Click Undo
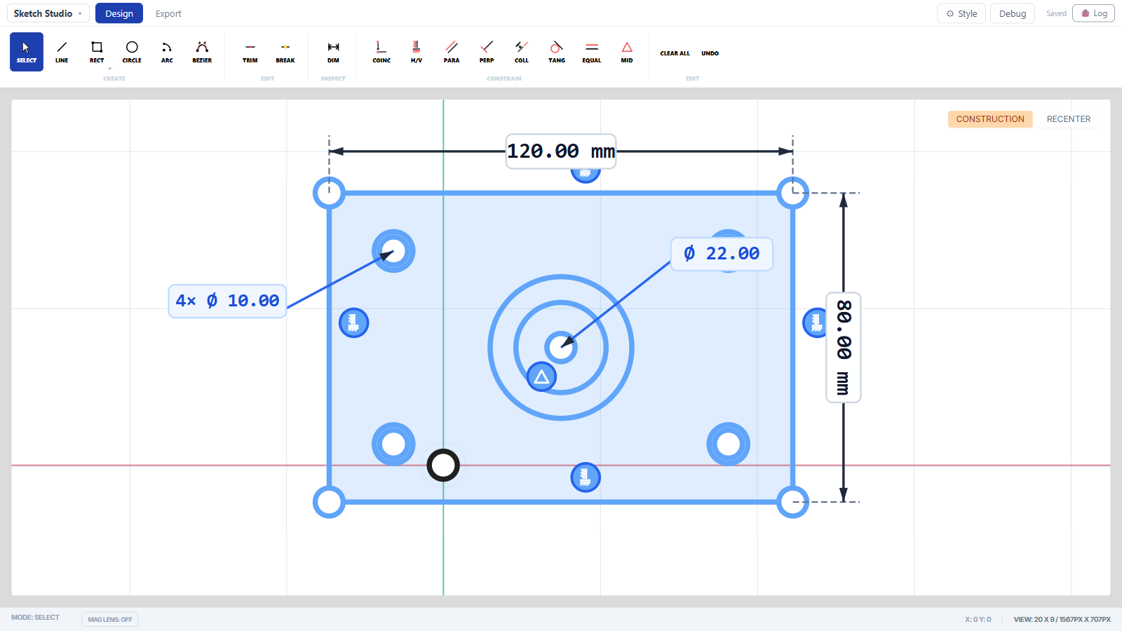 (x=710, y=53)
